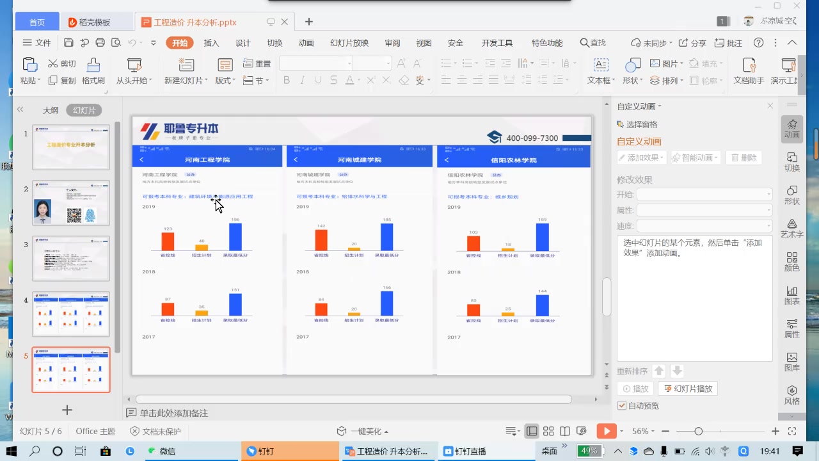This screenshot has width=819, height=461.
Task: Click the help question mark icon
Action: coord(758,43)
